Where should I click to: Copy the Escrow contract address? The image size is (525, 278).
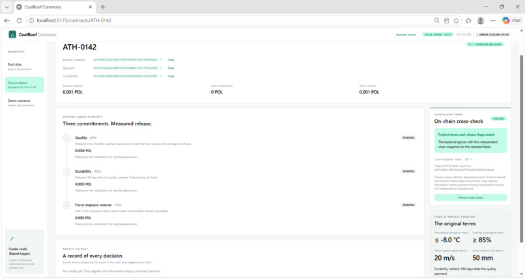171,60
